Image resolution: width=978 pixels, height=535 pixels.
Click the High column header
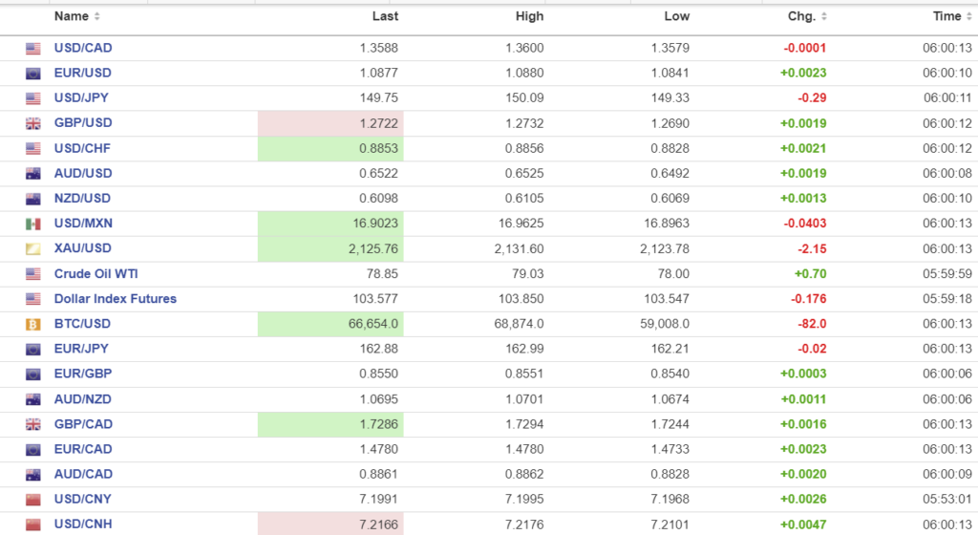click(529, 16)
